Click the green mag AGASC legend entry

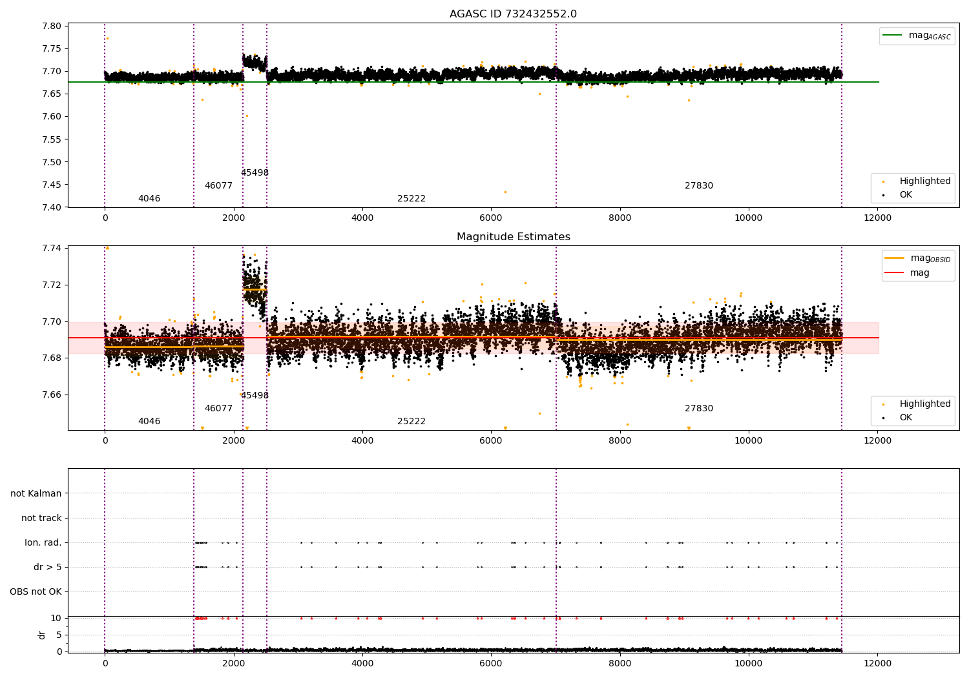click(x=917, y=36)
